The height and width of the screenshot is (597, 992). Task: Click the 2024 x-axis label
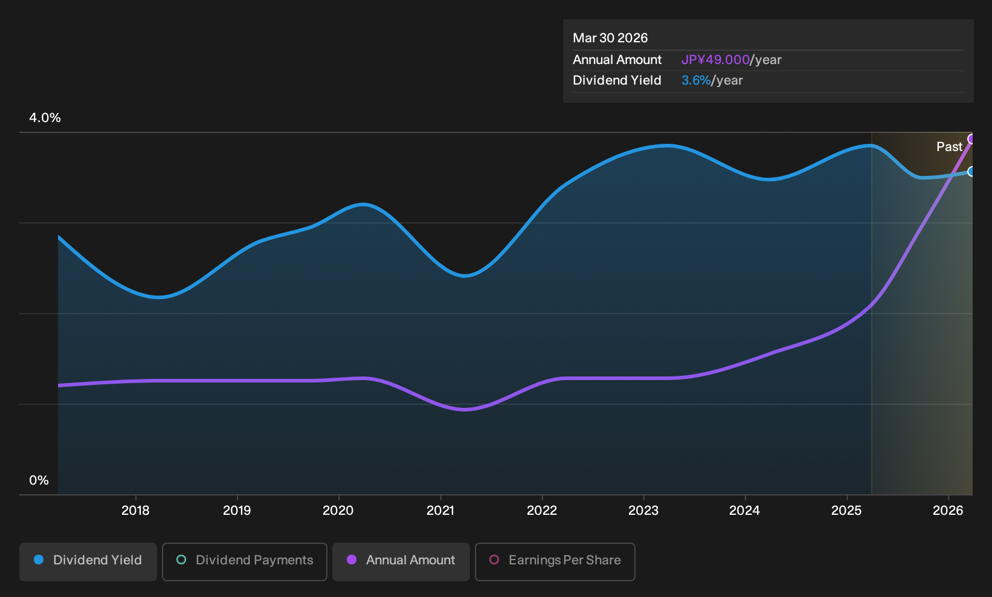tap(745, 511)
